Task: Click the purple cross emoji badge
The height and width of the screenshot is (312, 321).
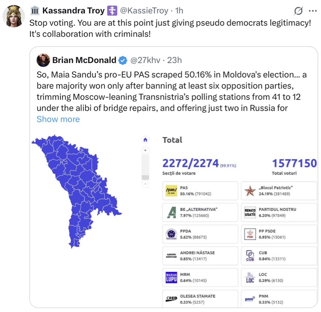Action: 112,11
